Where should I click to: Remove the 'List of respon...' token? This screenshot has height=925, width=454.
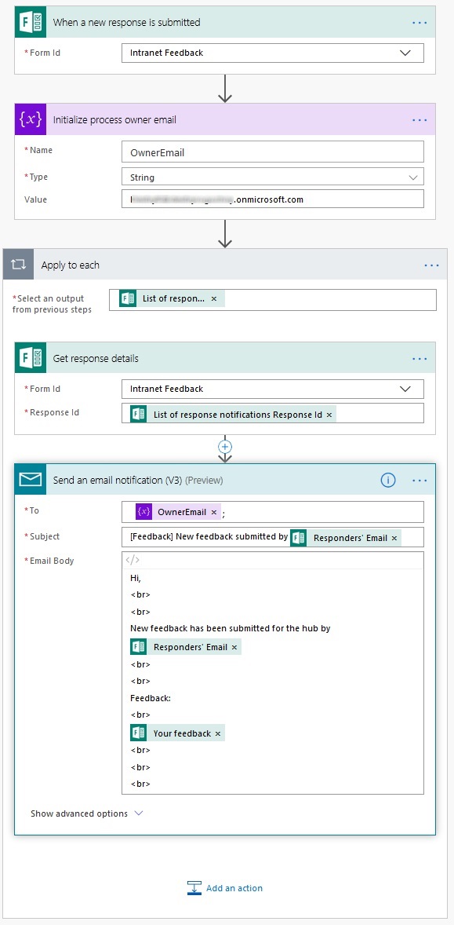tap(214, 299)
